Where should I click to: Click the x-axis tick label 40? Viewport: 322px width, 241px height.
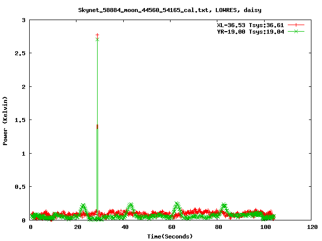pyautogui.click(x=125, y=227)
